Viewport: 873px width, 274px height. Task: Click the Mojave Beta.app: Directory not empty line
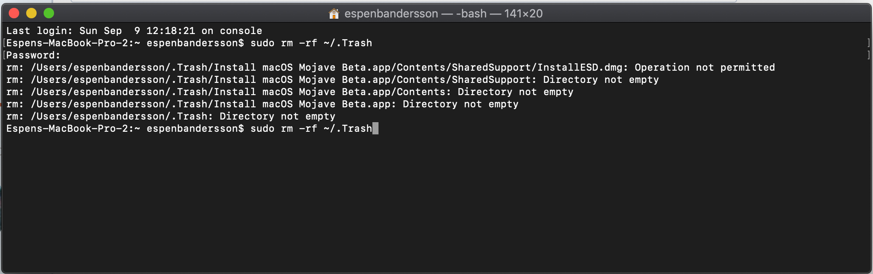tap(262, 104)
